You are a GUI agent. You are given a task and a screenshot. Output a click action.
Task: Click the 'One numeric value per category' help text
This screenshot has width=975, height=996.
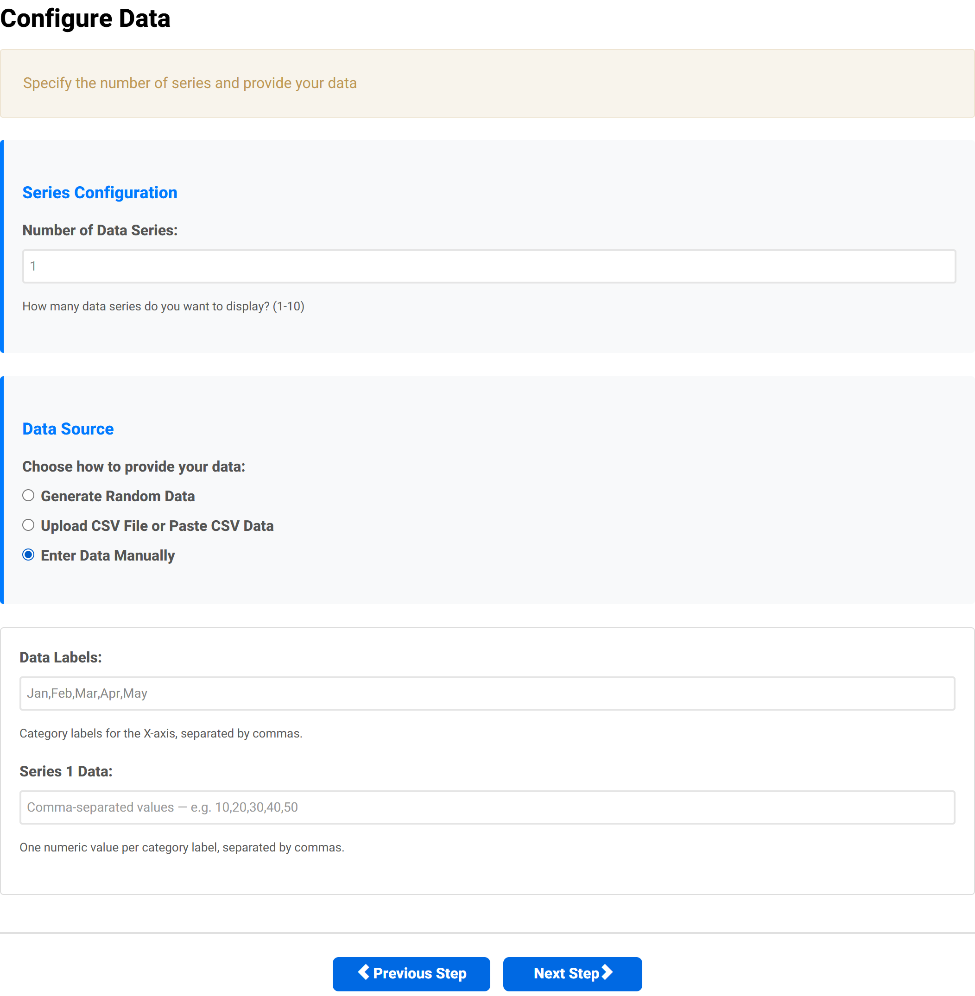[x=182, y=848]
